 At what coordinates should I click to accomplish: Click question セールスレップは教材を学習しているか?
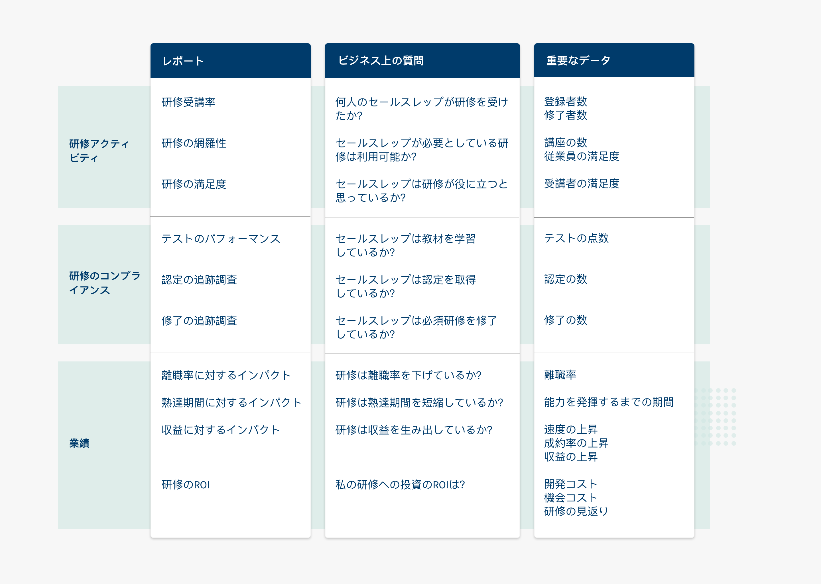(x=405, y=245)
